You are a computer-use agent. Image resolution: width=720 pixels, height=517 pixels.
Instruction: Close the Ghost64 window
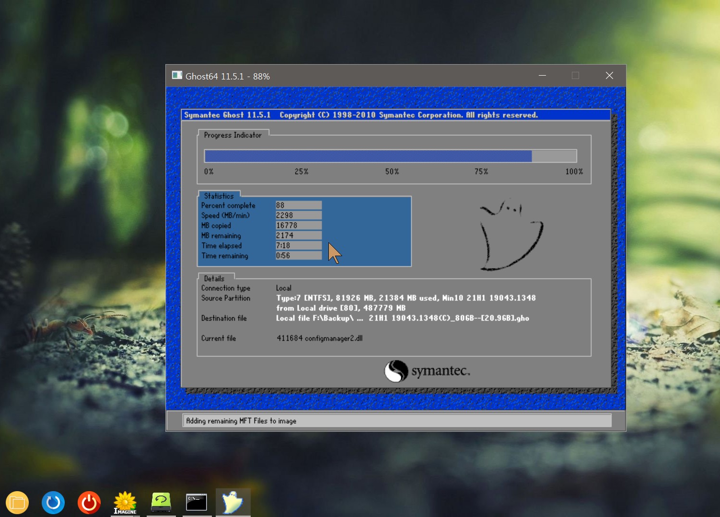[609, 76]
